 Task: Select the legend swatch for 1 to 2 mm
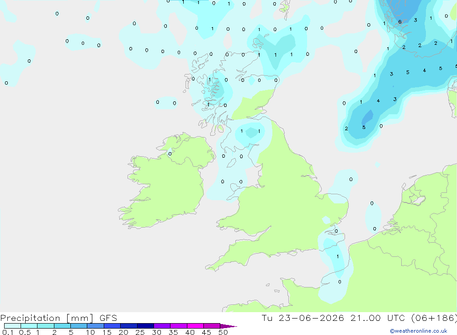(46, 326)
